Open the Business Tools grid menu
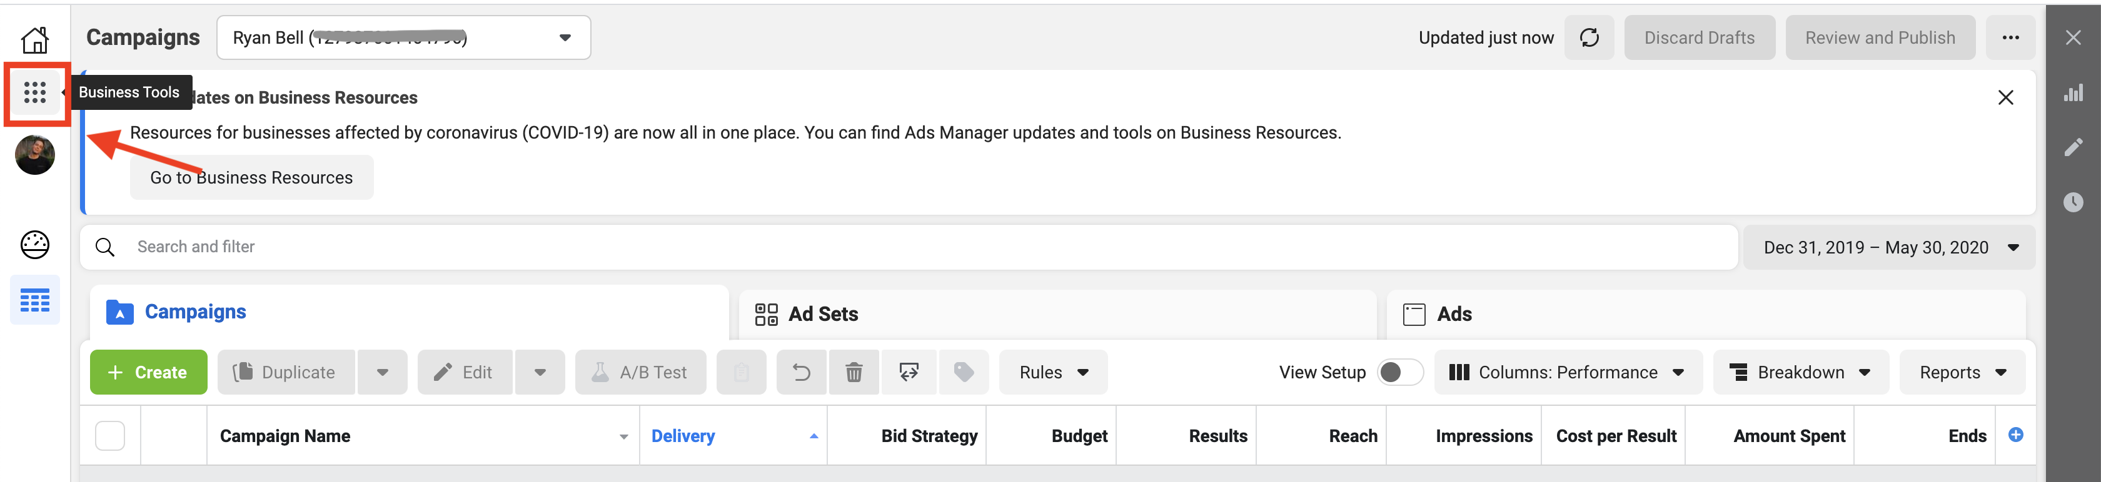 [x=35, y=93]
